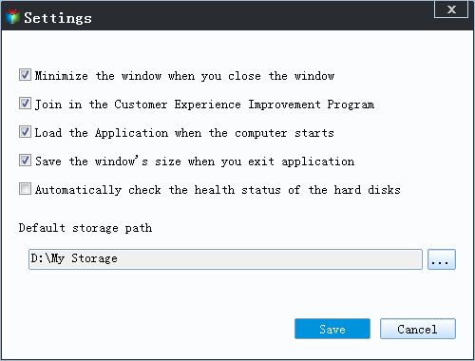Cancel the settings changes
This screenshot has width=475, height=361.
click(x=418, y=329)
